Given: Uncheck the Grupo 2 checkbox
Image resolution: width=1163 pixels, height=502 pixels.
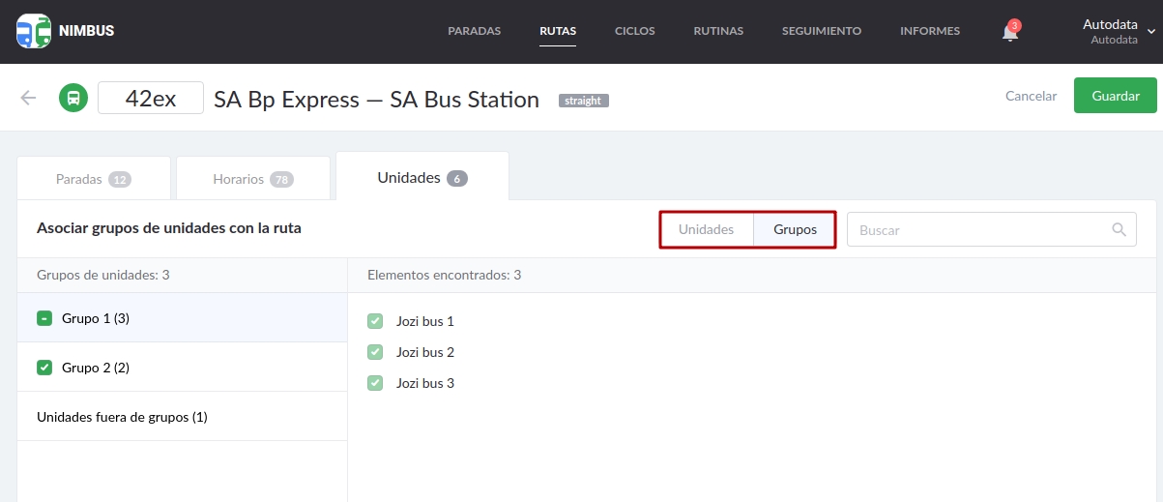Looking at the screenshot, I should coord(44,368).
